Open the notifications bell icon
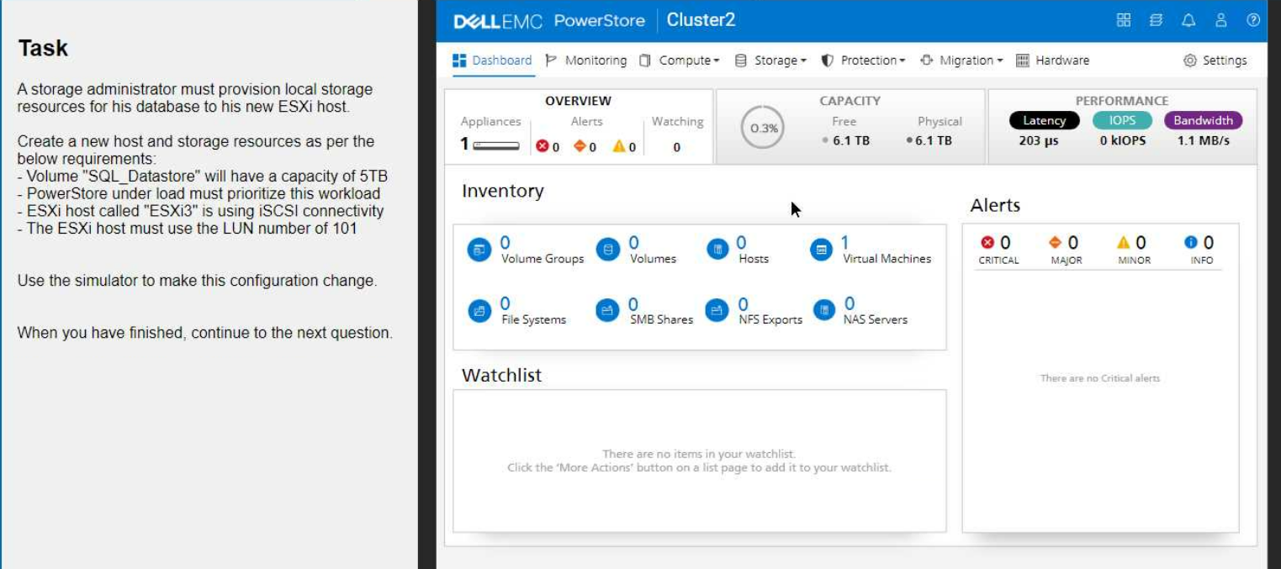The height and width of the screenshot is (569, 1281). [1188, 21]
